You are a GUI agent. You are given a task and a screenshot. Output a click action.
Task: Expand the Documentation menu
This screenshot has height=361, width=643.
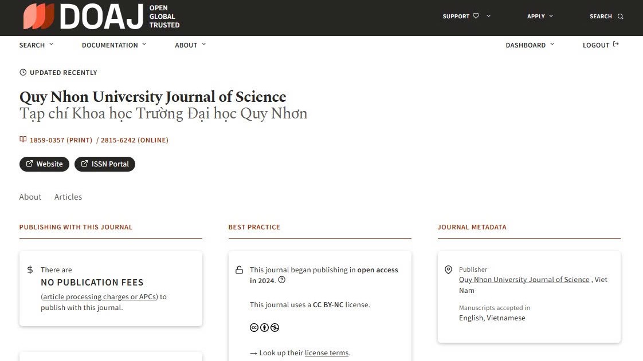click(114, 45)
